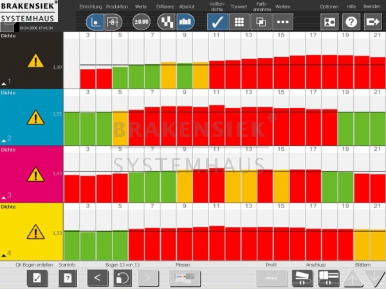Select black channel zone 3 red bar
The width and height of the screenshot is (386, 289).
point(87,79)
